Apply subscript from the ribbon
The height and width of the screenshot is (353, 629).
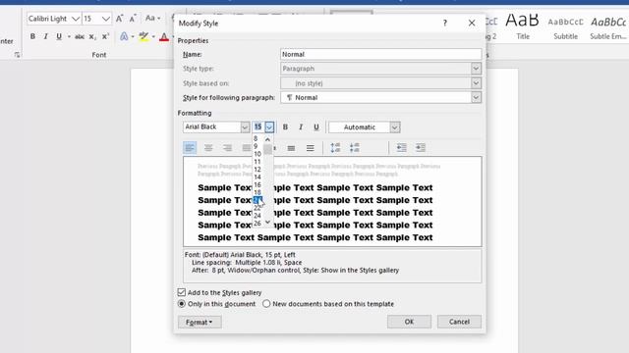[x=92, y=36]
